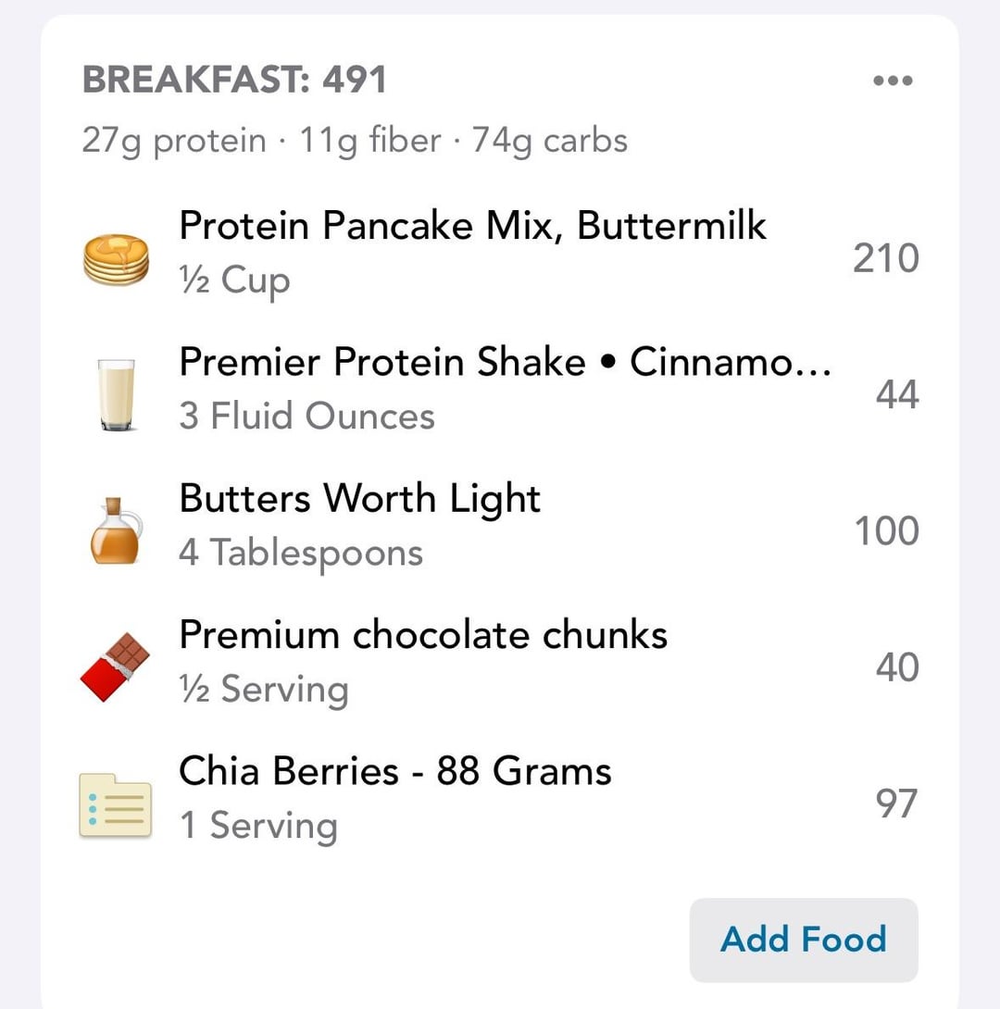Select the Premier Protein Shake entry
This screenshot has height=1009, width=1000.
tap(505, 362)
